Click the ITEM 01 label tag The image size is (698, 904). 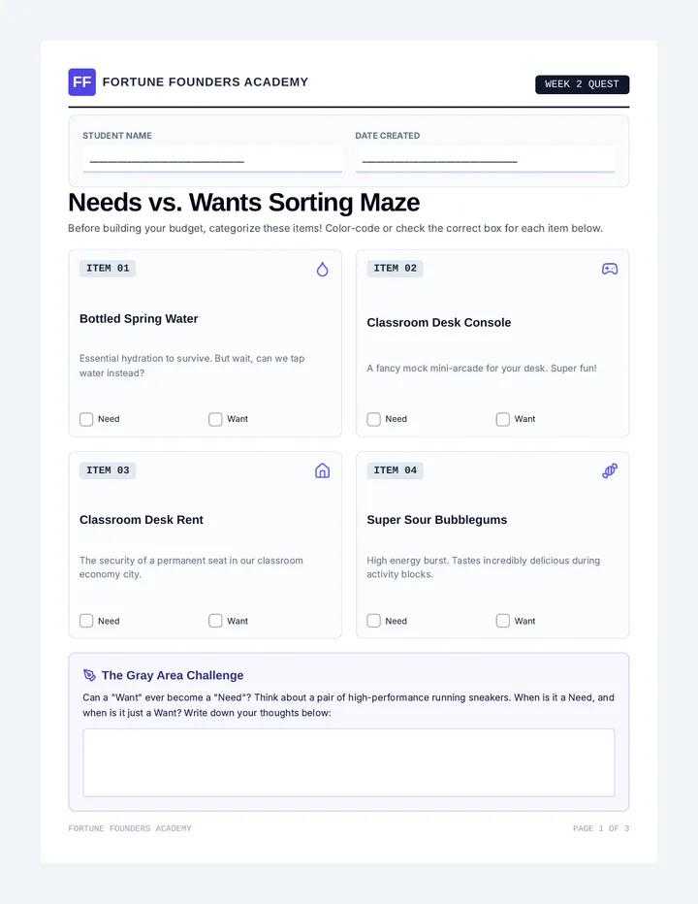pos(108,268)
